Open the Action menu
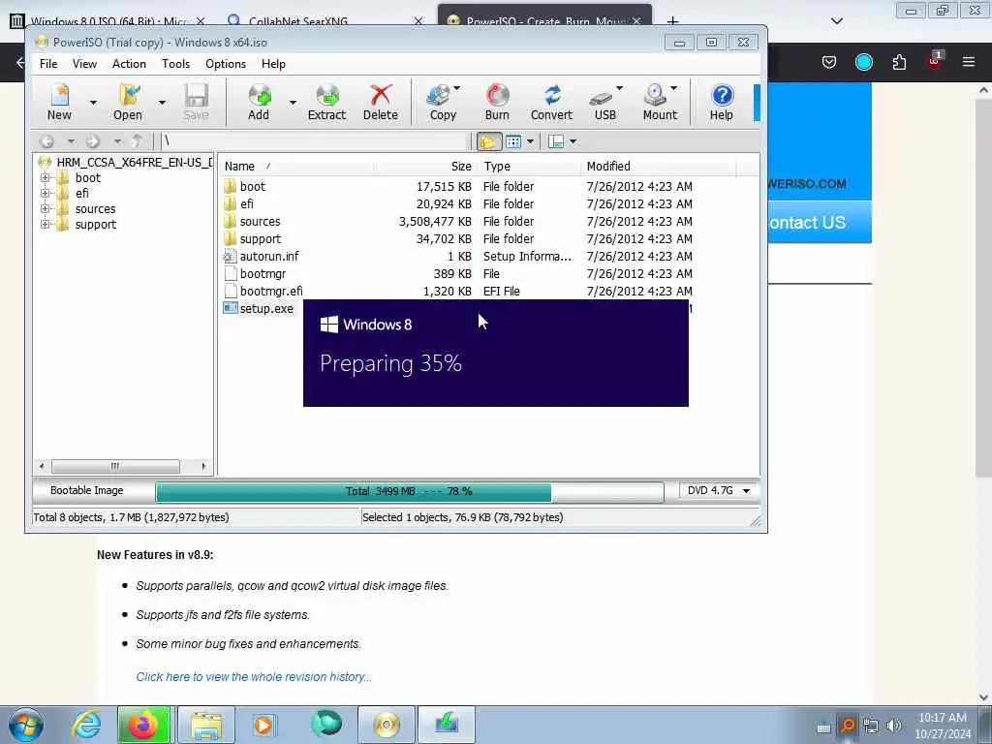This screenshot has height=744, width=992. [129, 64]
